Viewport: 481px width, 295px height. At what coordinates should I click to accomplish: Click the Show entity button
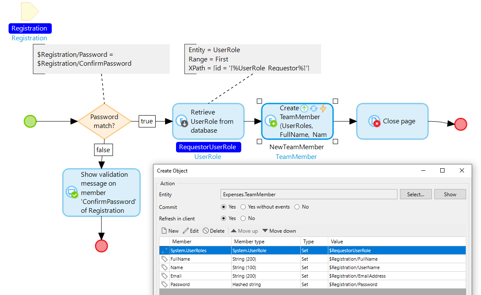(x=450, y=195)
